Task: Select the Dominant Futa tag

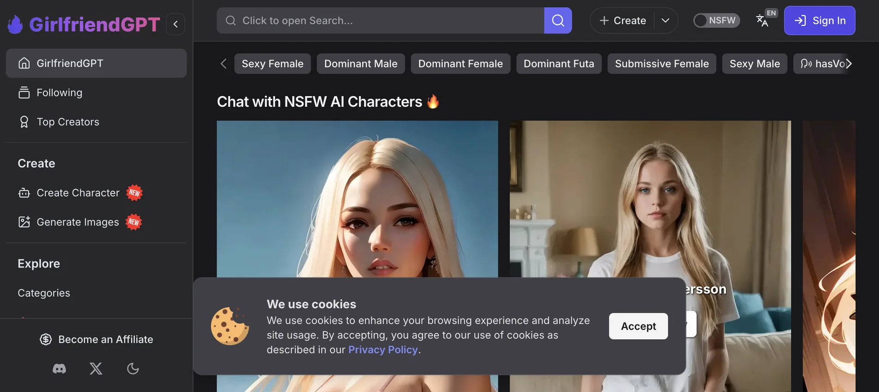Action: 559,64
